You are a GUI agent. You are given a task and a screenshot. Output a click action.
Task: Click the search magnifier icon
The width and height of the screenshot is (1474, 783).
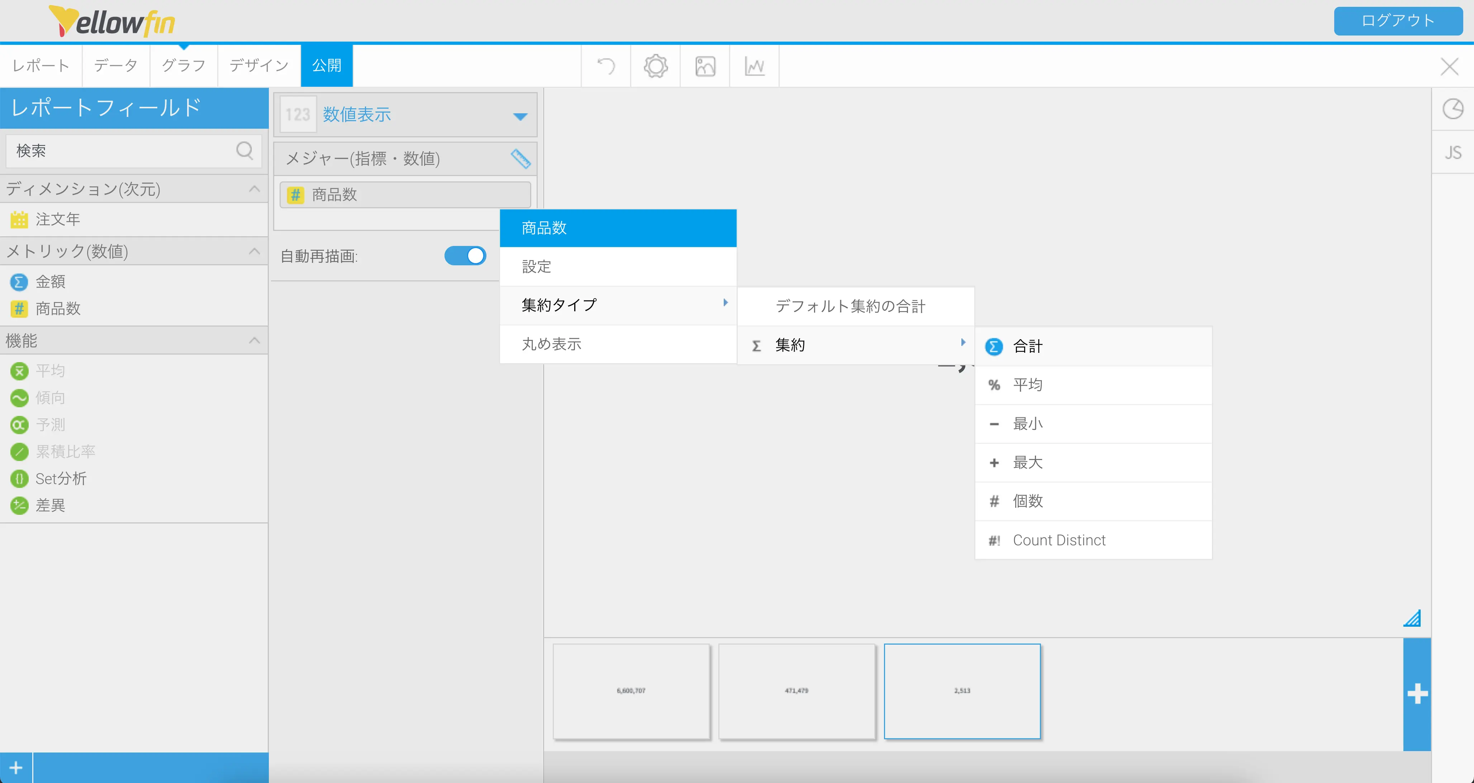[244, 151]
